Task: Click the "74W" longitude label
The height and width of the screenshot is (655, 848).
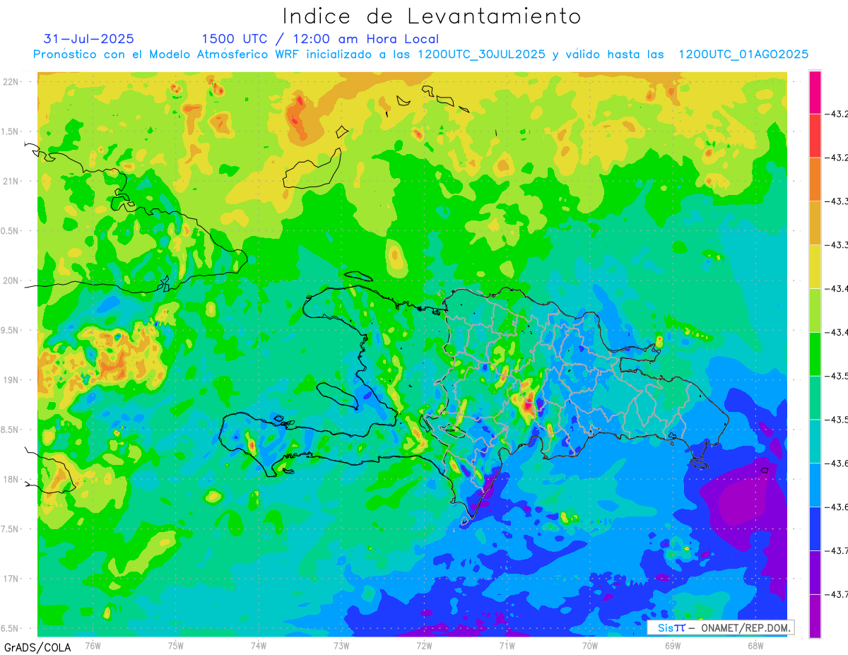Action: tap(258, 645)
